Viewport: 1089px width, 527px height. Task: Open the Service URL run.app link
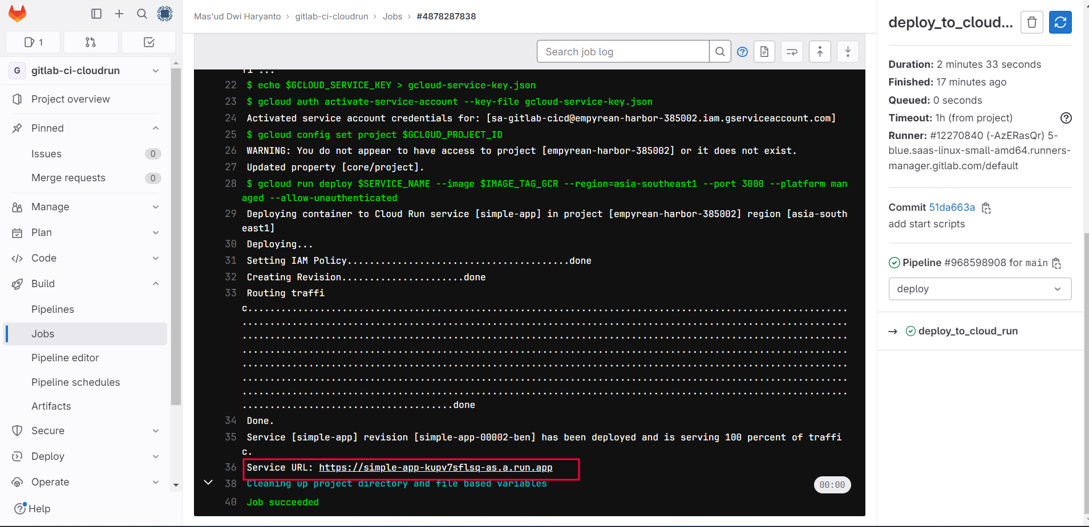[435, 468]
